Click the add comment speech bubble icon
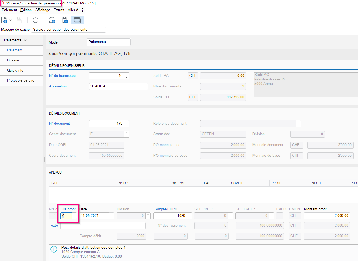Screen dimensions: 358x261 [52, 20]
